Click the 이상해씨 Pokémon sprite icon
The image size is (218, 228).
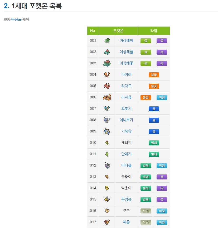click(x=107, y=41)
